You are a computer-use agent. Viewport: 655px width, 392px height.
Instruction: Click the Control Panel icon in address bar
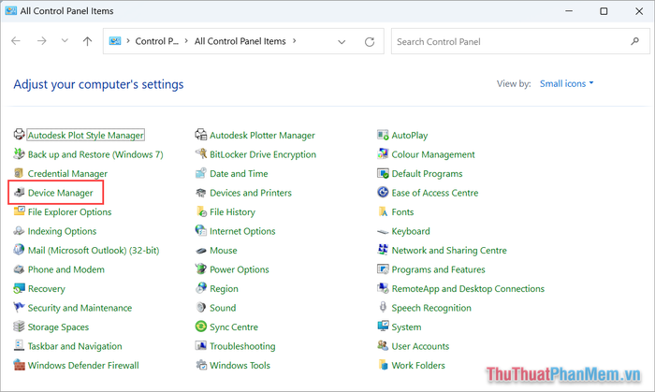coord(115,41)
